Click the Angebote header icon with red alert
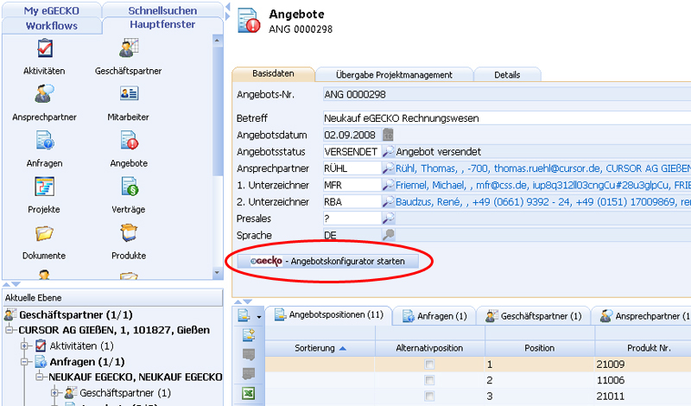The image size is (691, 406). (x=249, y=21)
